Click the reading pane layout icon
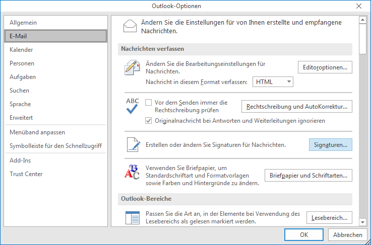Viewport: 371px width, 245px height. (133, 218)
